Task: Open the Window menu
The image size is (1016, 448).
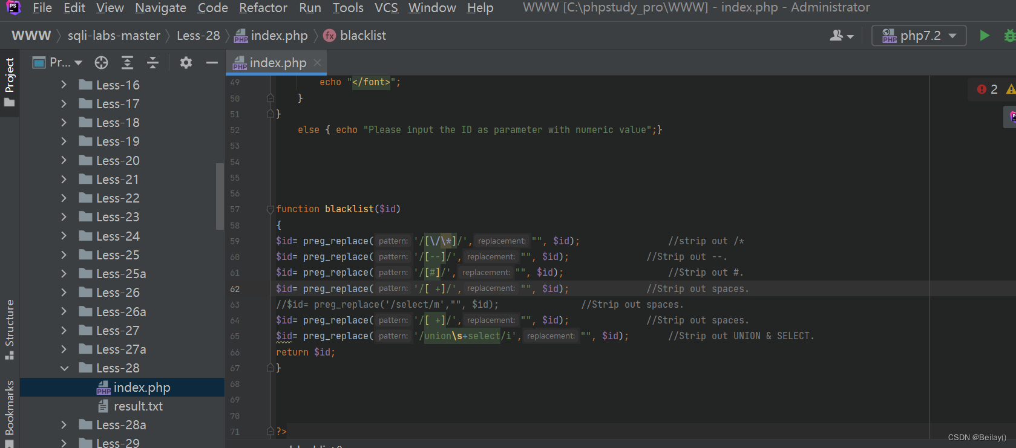Action: (x=432, y=8)
